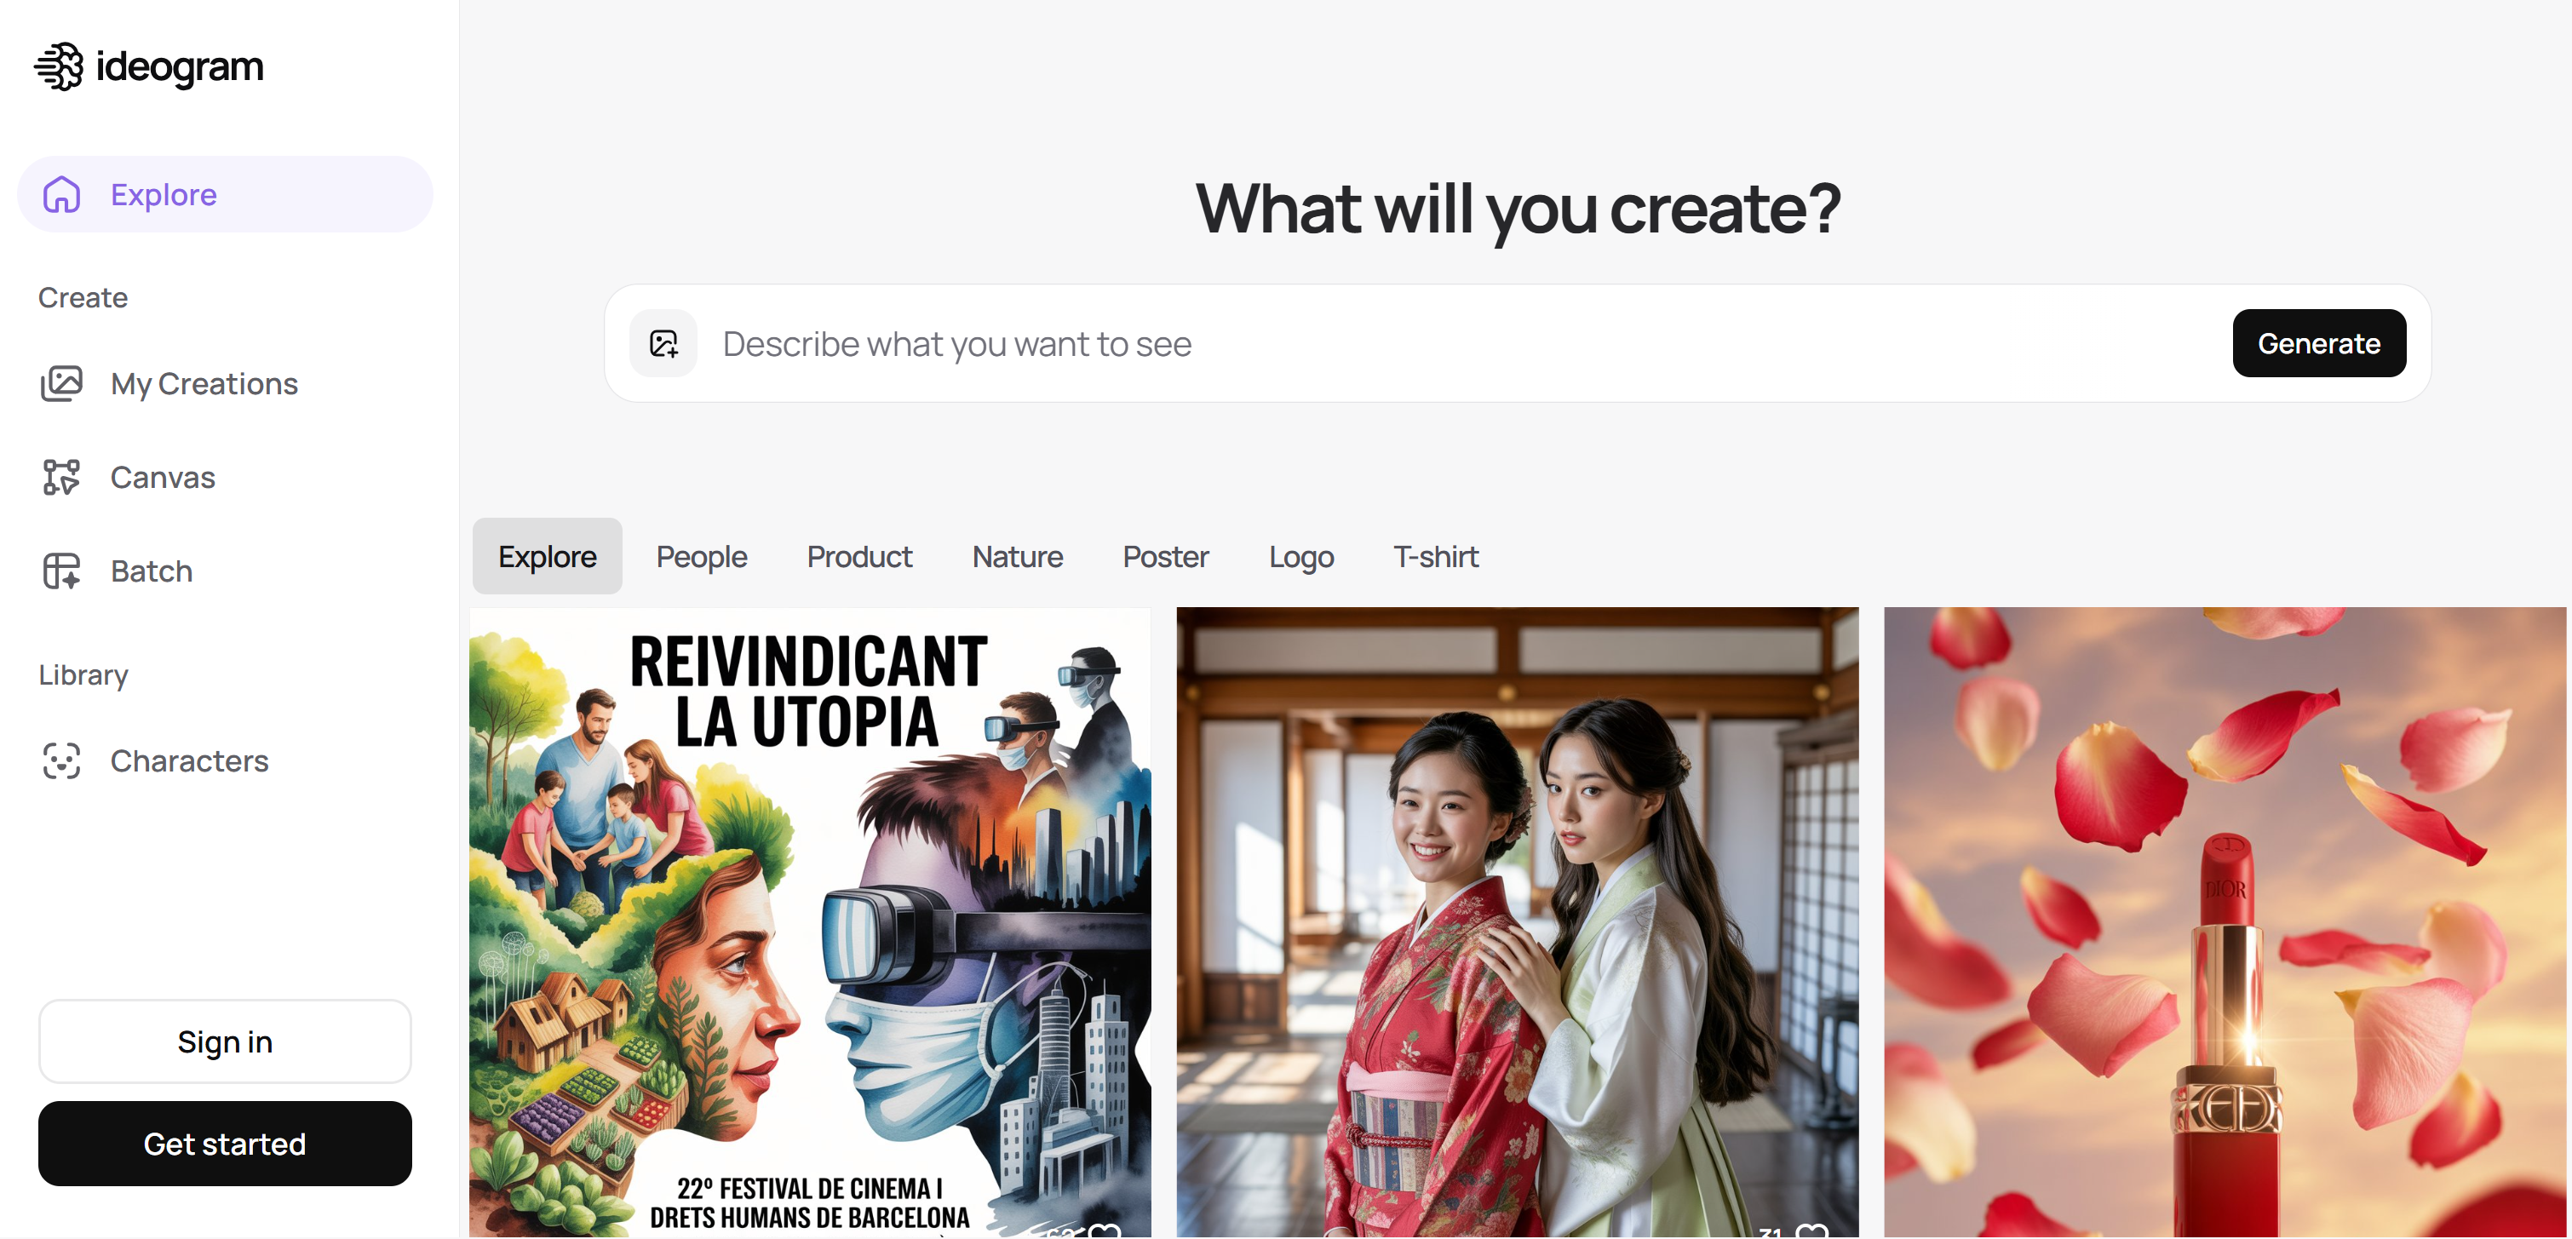
Task: Open the Dior lipstick petals image
Action: 2225,922
